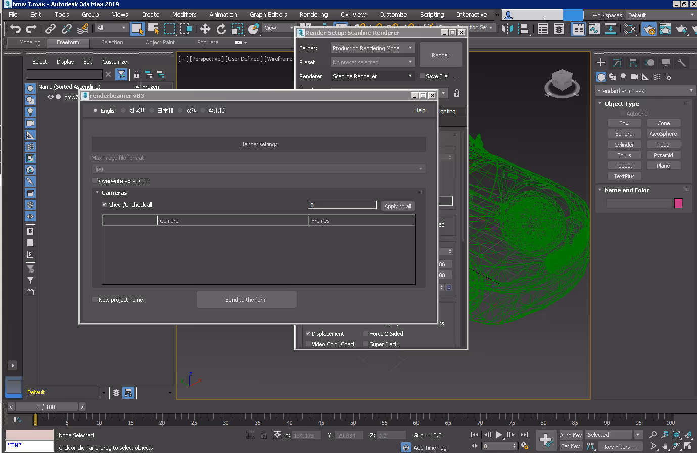Switch to the Hierarchy panel icon
Image resolution: width=697 pixels, height=453 pixels.
click(x=633, y=63)
